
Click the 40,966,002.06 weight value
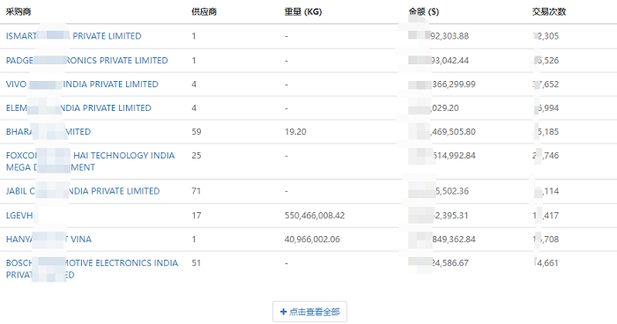coord(312,239)
